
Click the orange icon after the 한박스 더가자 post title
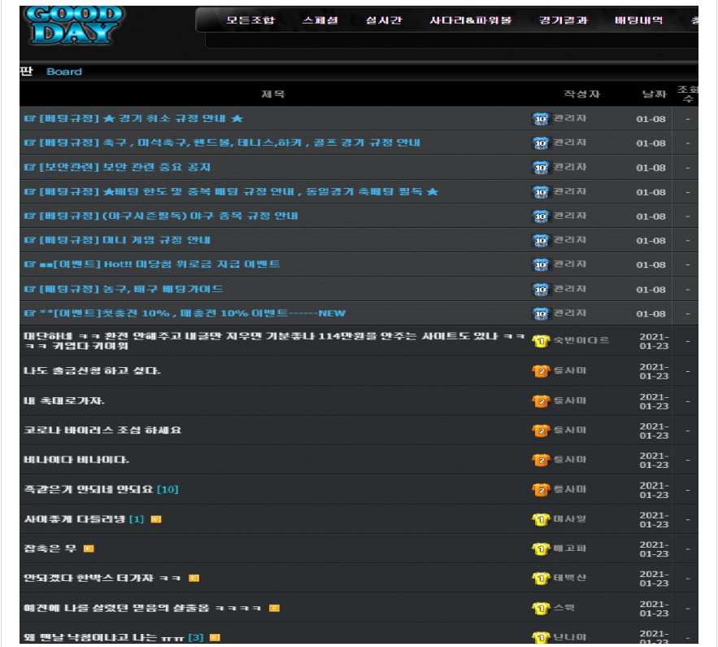pos(194,578)
